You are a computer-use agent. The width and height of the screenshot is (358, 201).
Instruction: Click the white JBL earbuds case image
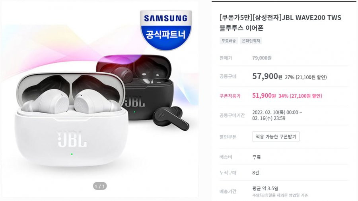[71, 120]
